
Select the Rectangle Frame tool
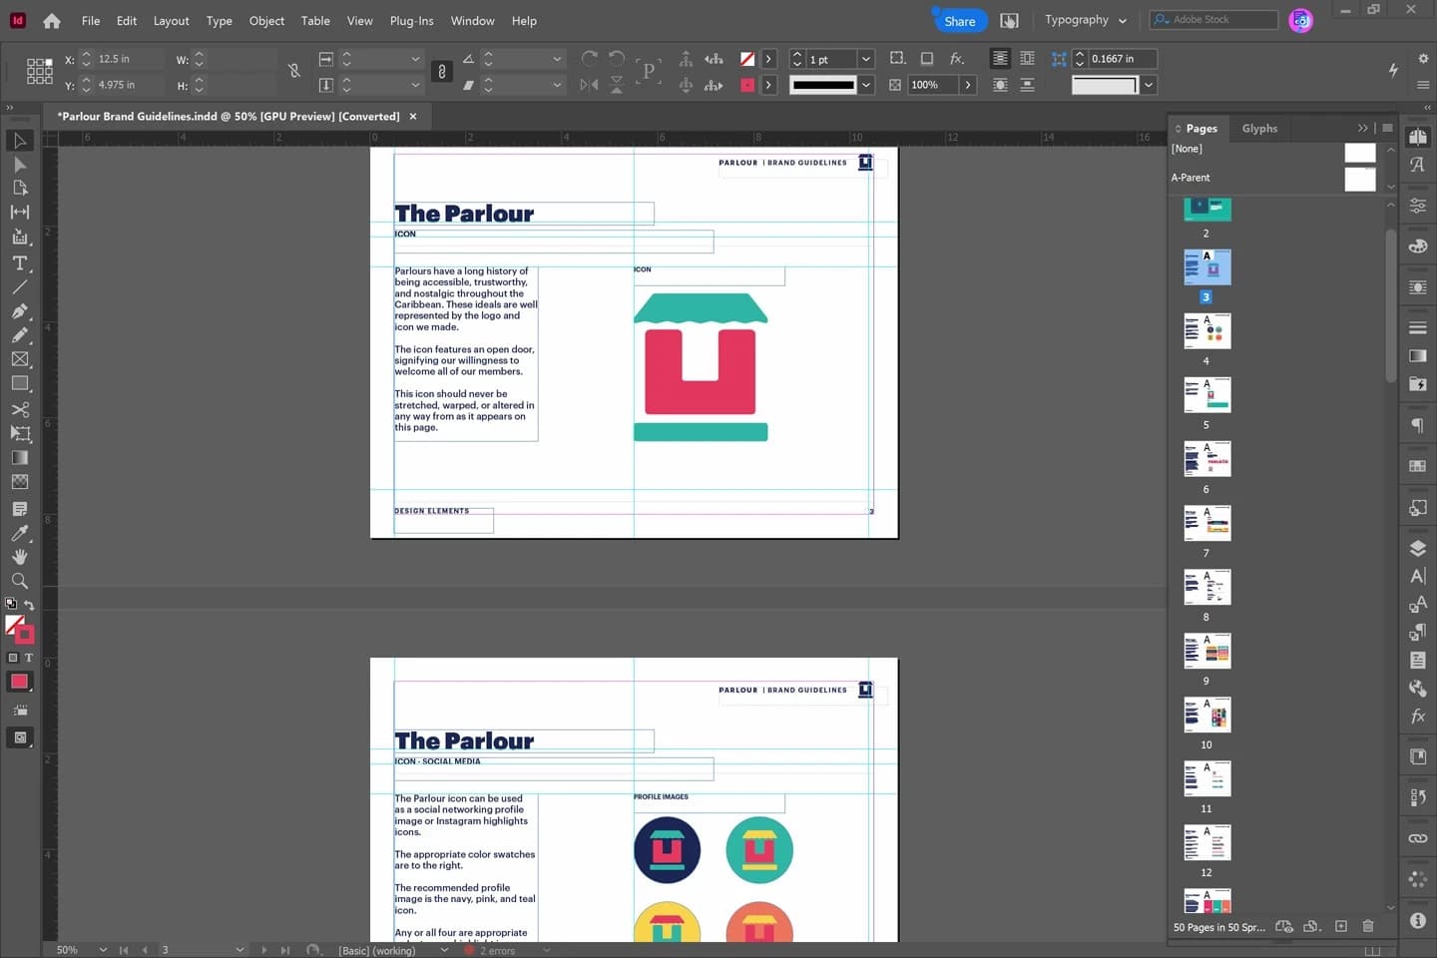[19, 359]
